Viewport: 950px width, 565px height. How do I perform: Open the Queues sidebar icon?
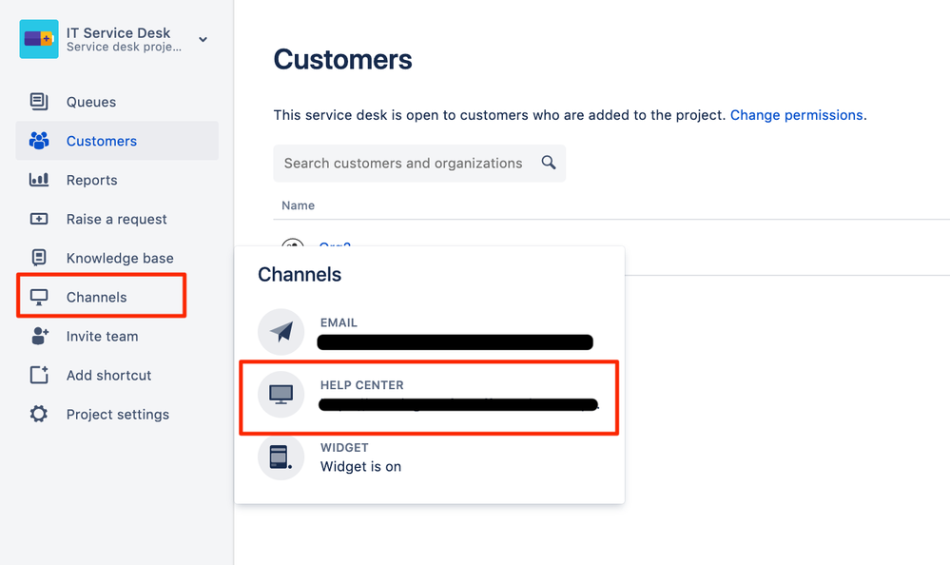38,102
